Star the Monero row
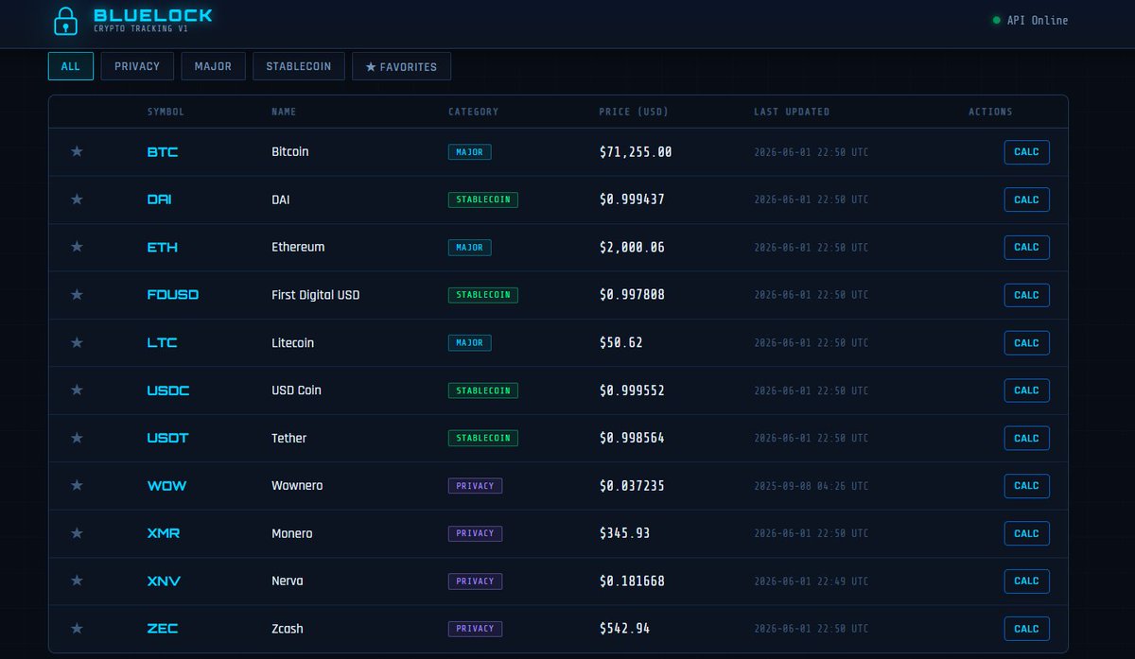The width and height of the screenshot is (1135, 659). click(77, 533)
